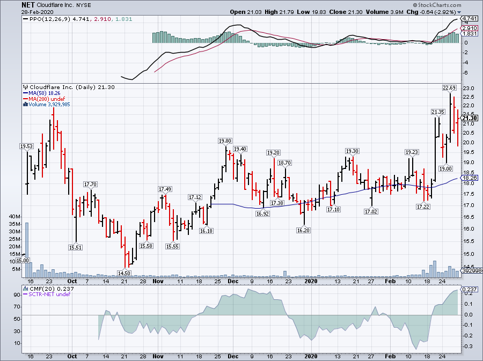Click the 18.70 price label
483x361 pixels.
(x=284, y=163)
